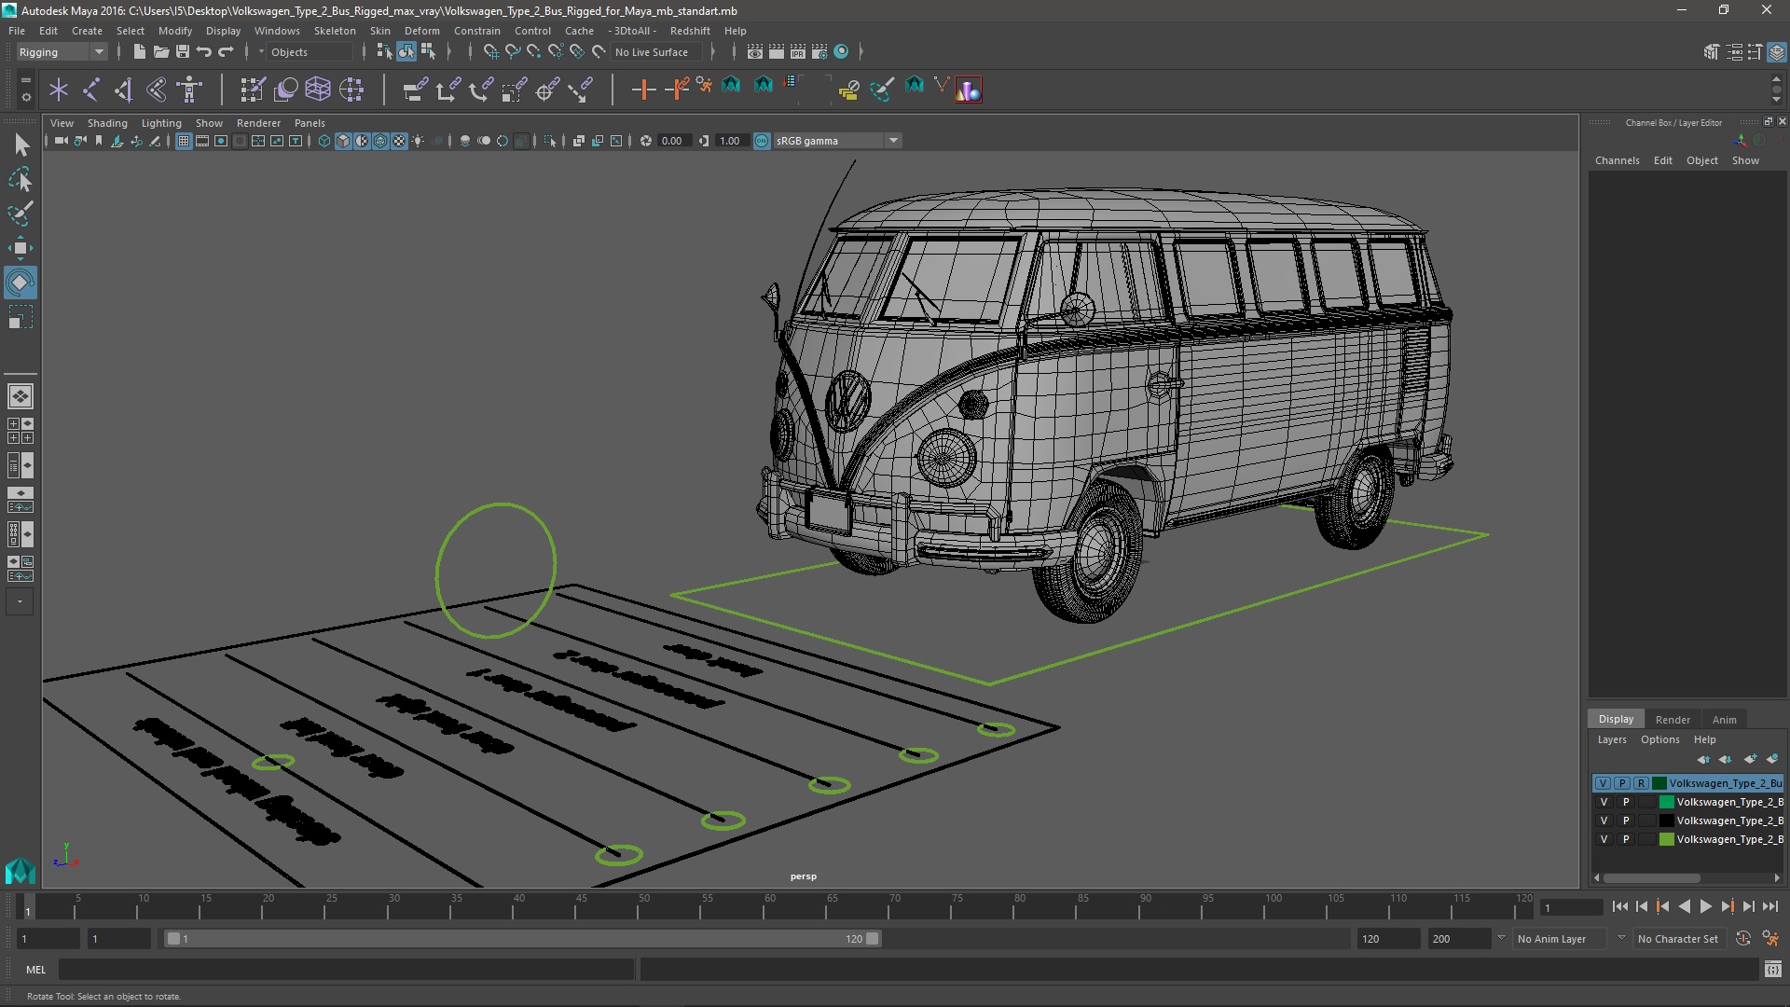Toggle viewport grid display button

(x=184, y=141)
